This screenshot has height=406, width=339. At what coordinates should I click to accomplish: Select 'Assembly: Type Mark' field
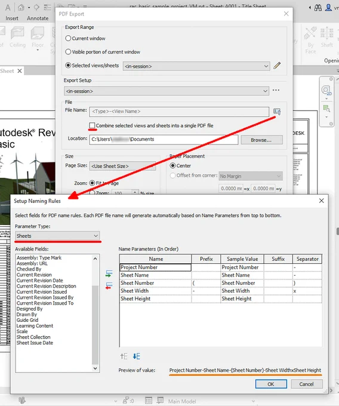click(x=39, y=258)
